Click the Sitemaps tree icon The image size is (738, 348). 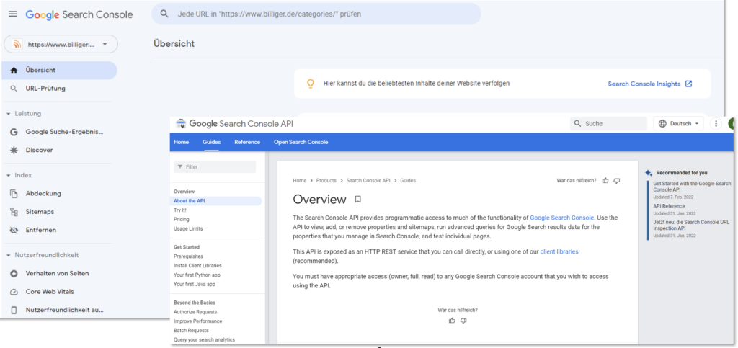[x=14, y=212]
